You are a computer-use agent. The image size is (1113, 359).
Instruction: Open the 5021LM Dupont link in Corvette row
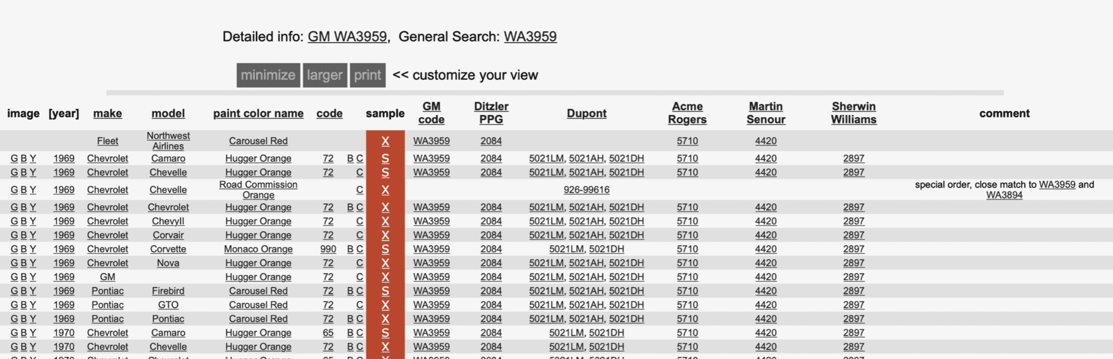coord(566,249)
